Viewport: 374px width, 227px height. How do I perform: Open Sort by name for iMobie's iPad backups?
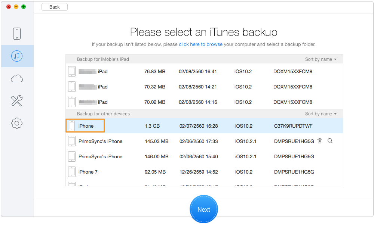click(321, 59)
